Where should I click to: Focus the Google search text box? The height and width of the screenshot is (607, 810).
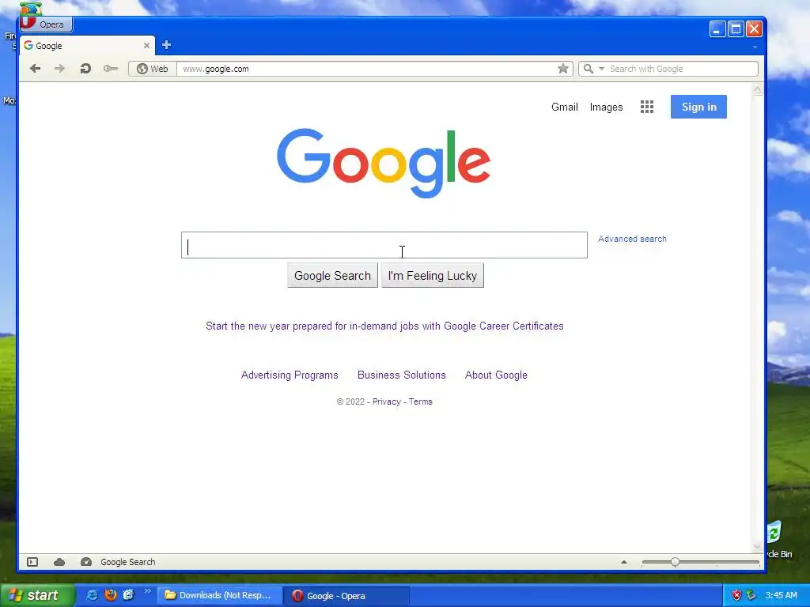(384, 245)
